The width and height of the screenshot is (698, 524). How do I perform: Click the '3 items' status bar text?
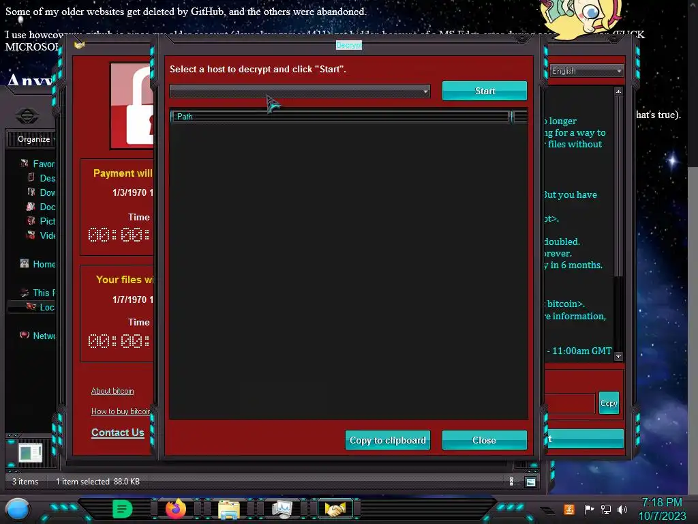pos(25,482)
